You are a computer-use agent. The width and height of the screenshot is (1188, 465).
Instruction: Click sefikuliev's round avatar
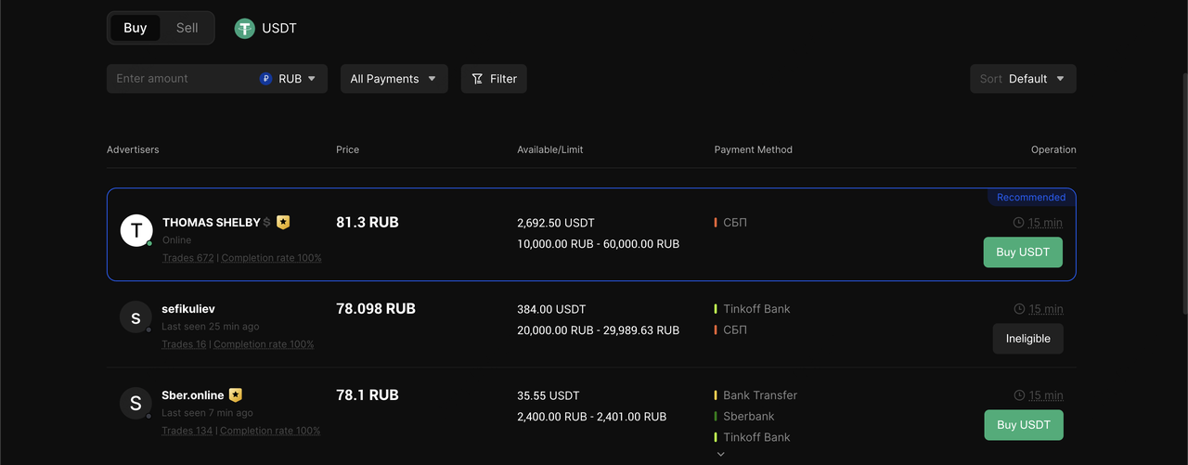[136, 317]
